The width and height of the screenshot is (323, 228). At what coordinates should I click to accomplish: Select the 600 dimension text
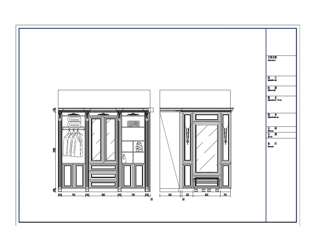pos(170,195)
